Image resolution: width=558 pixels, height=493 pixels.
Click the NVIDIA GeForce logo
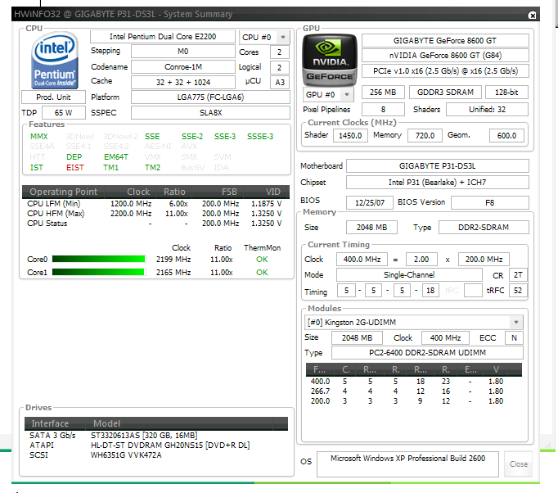point(330,60)
